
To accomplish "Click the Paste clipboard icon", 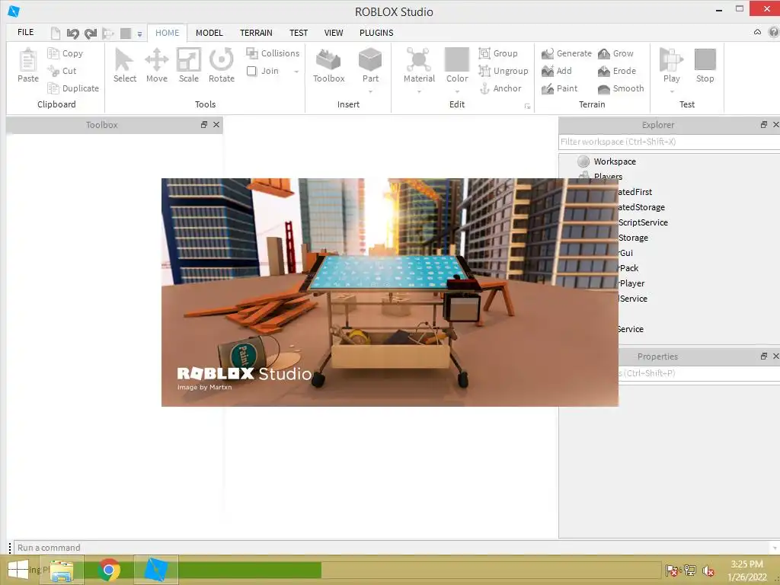I will click(x=28, y=60).
